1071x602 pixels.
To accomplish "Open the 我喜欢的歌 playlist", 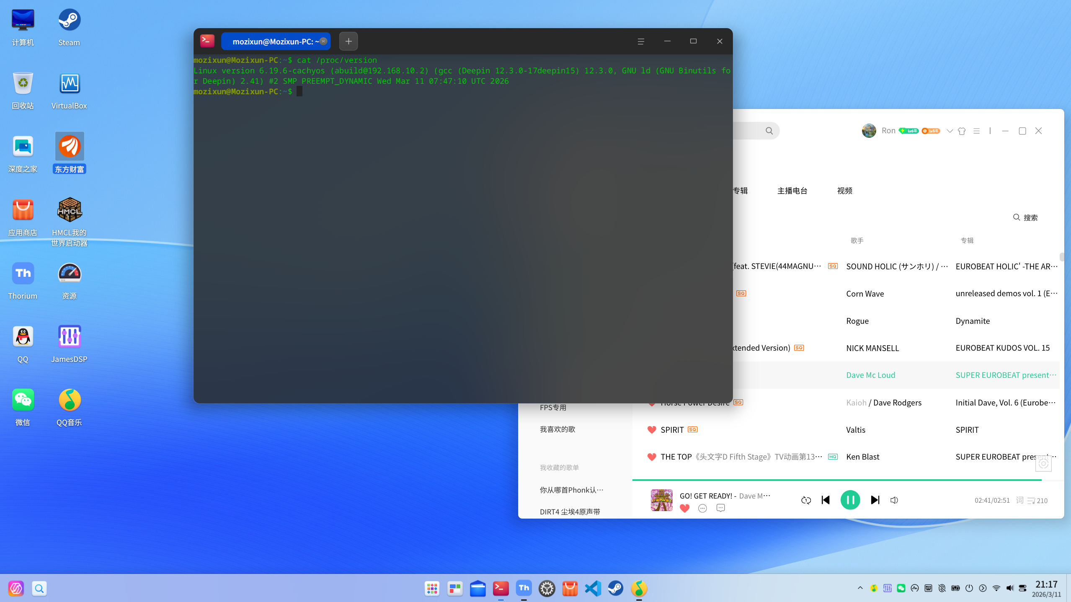I will coord(557,429).
